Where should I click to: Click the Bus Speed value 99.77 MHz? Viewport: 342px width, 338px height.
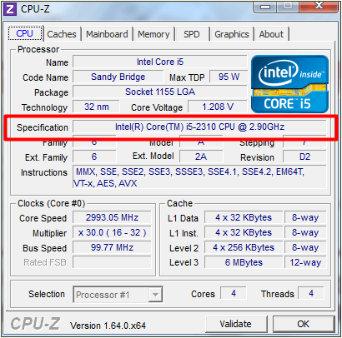tap(112, 247)
